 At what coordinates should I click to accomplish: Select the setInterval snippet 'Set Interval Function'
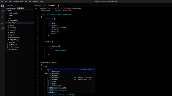coord(71,78)
